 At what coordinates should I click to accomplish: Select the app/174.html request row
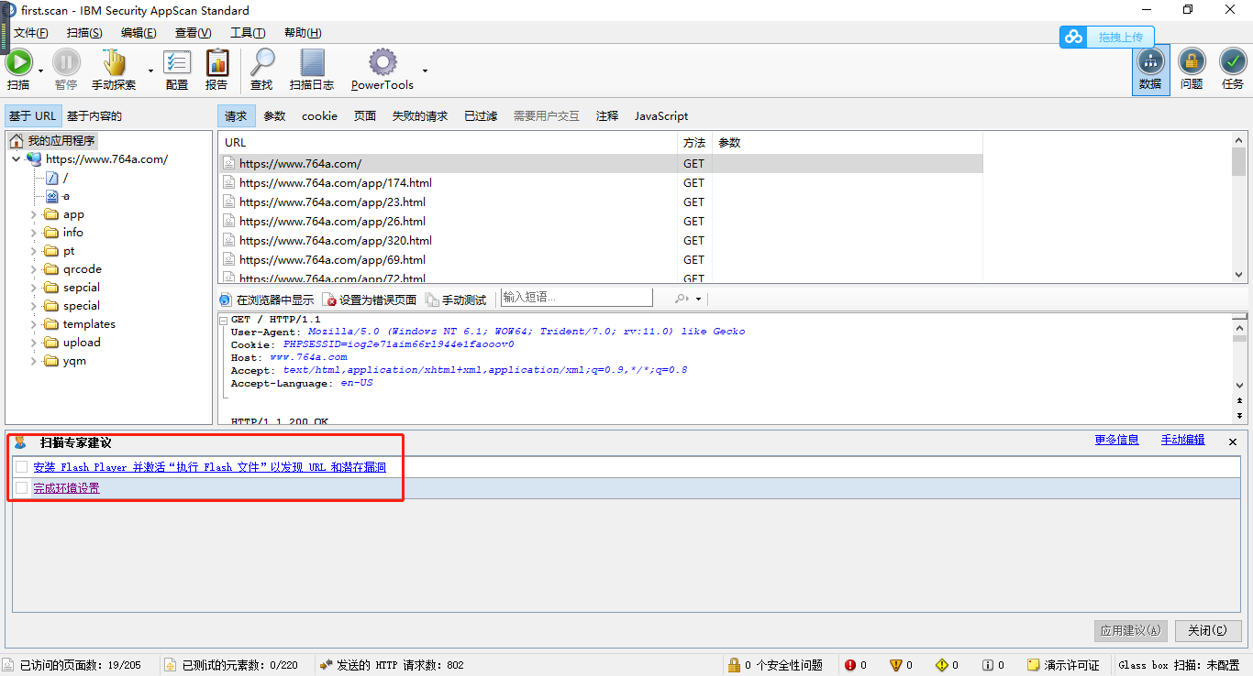tap(600, 183)
